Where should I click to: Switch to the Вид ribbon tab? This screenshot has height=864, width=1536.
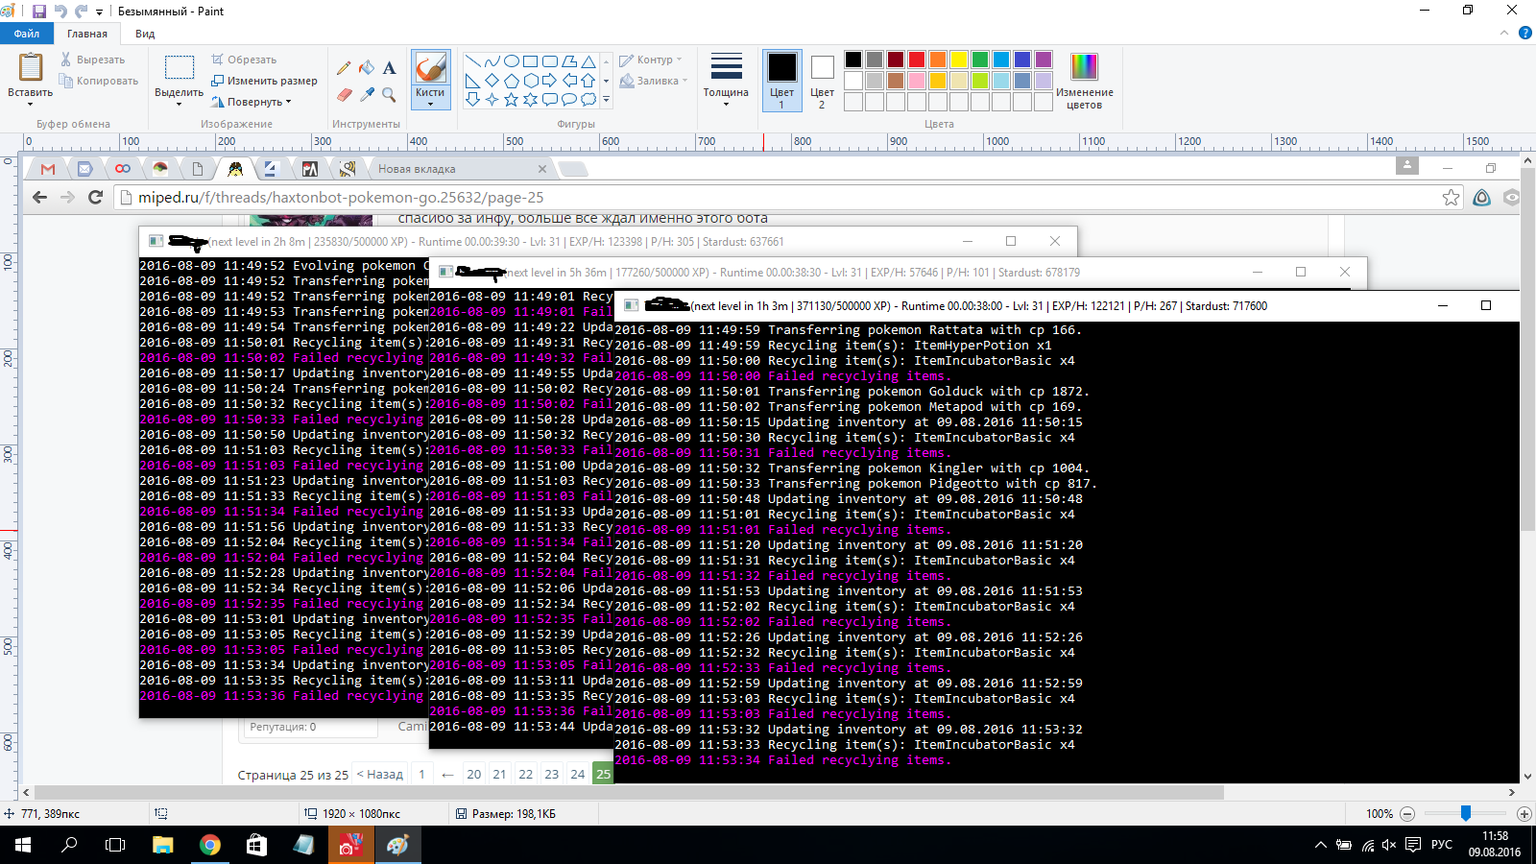click(x=145, y=34)
